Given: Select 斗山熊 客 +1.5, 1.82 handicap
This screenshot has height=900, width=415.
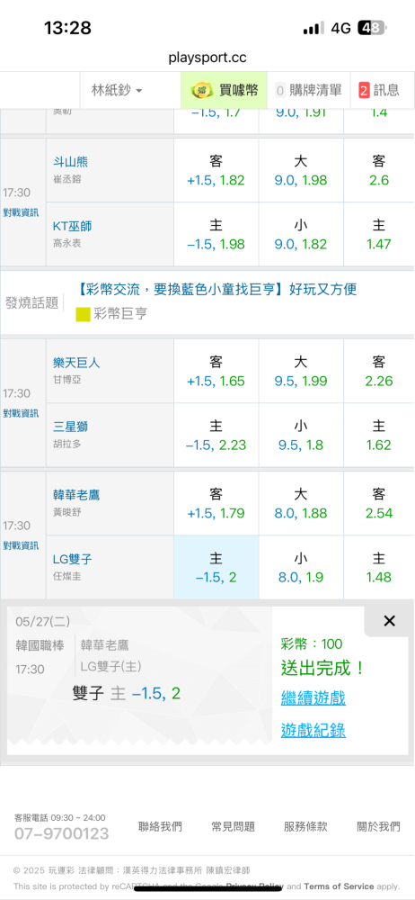Looking at the screenshot, I should pos(216,170).
